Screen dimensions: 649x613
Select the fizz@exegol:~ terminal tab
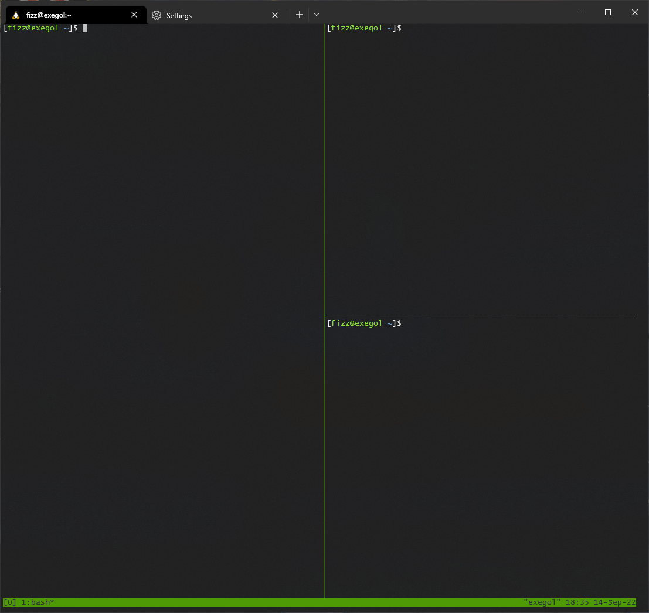(x=76, y=15)
